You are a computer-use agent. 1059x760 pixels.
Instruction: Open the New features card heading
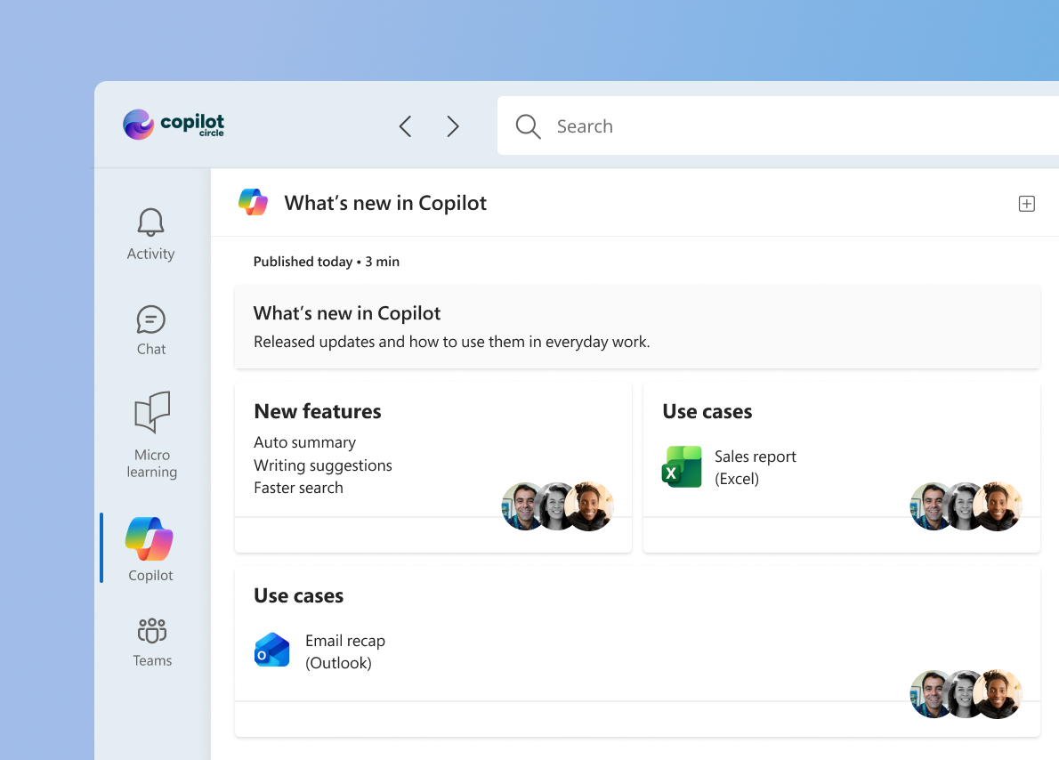[x=318, y=411]
